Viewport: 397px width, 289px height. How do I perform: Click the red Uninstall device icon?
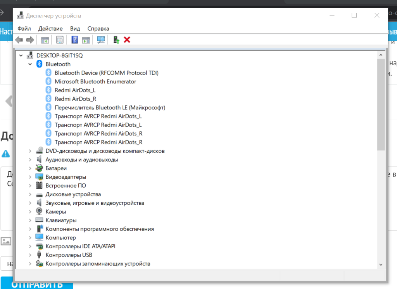127,40
